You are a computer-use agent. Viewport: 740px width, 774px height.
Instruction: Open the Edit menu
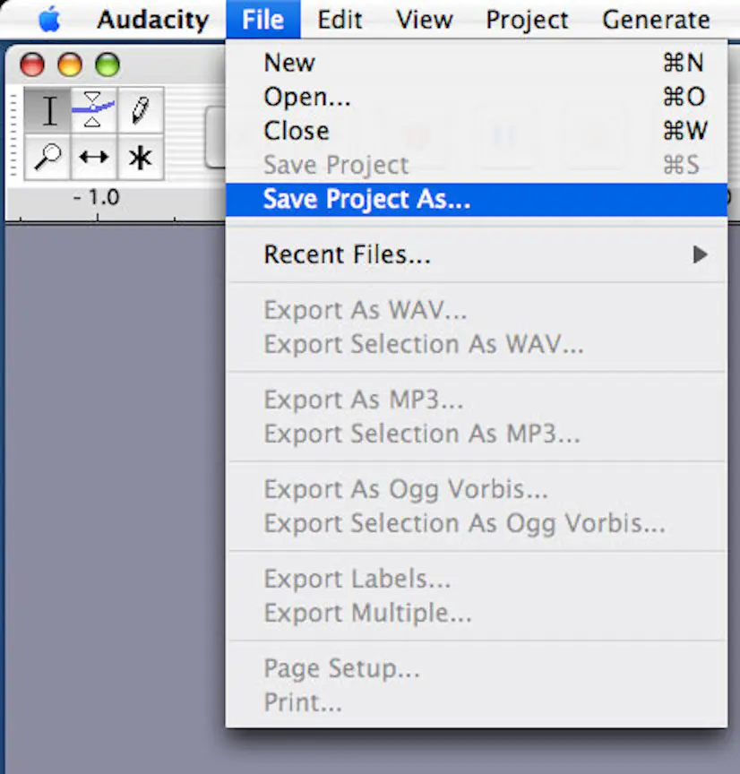coord(340,19)
